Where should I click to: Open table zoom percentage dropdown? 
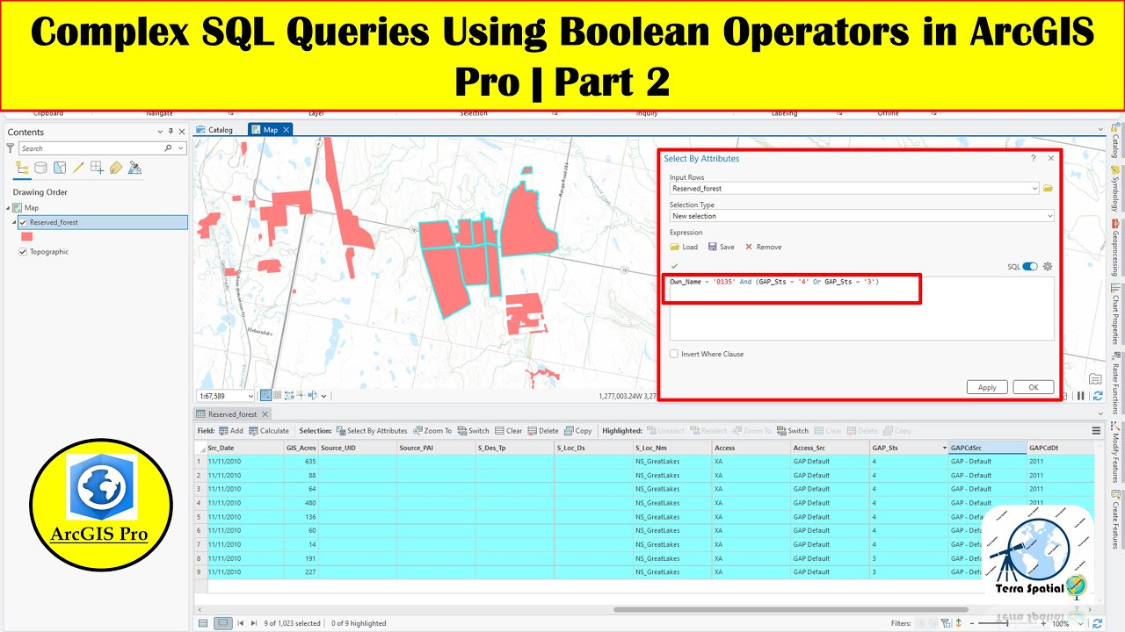coord(1080,623)
